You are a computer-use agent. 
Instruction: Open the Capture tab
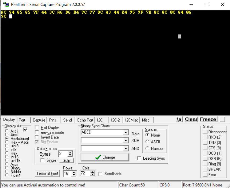(x=39, y=120)
